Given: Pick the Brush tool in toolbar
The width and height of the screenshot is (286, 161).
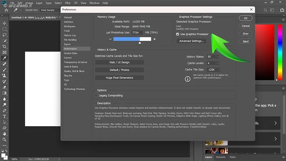Looking at the screenshot, I should pyautogui.click(x=5, y=70).
